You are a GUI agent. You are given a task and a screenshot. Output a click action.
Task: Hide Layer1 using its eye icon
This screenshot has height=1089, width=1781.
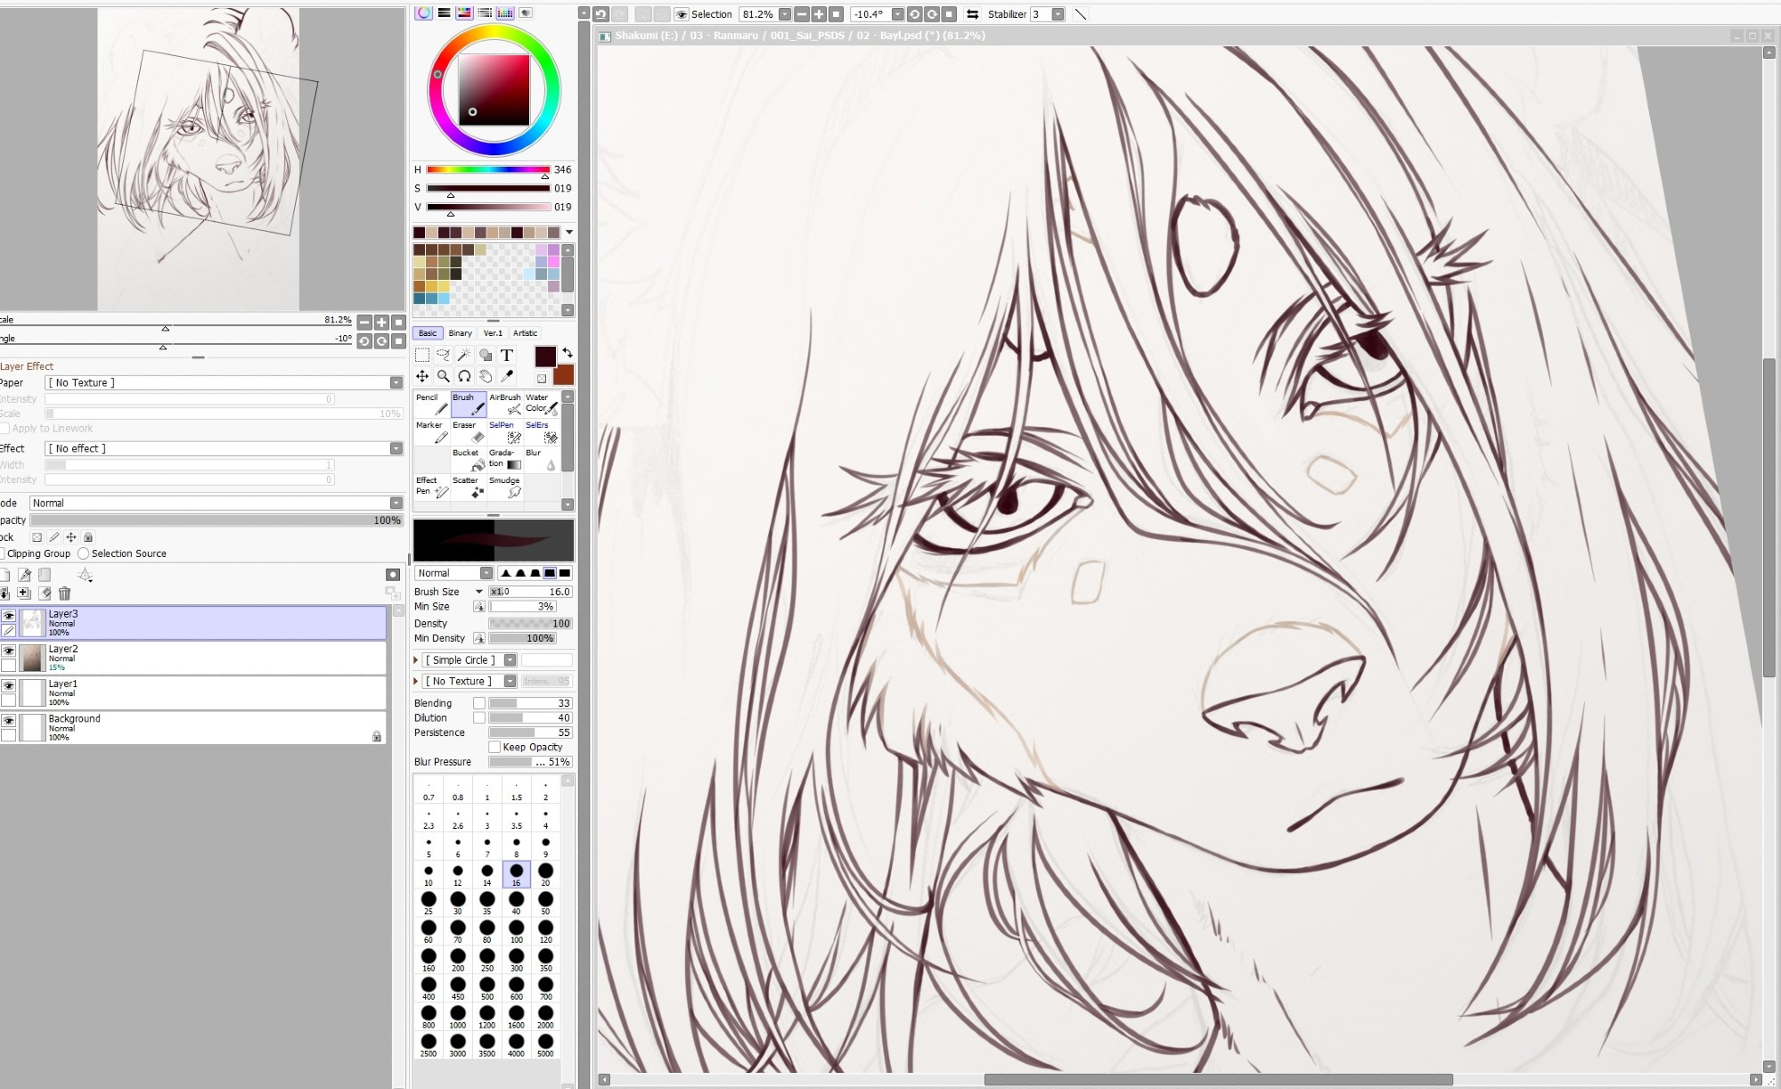[9, 685]
